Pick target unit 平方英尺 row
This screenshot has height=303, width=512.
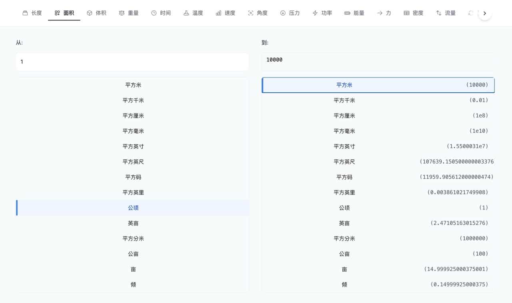point(378,162)
